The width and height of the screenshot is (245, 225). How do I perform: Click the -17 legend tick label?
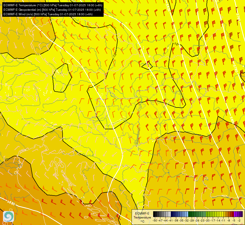(213, 221)
